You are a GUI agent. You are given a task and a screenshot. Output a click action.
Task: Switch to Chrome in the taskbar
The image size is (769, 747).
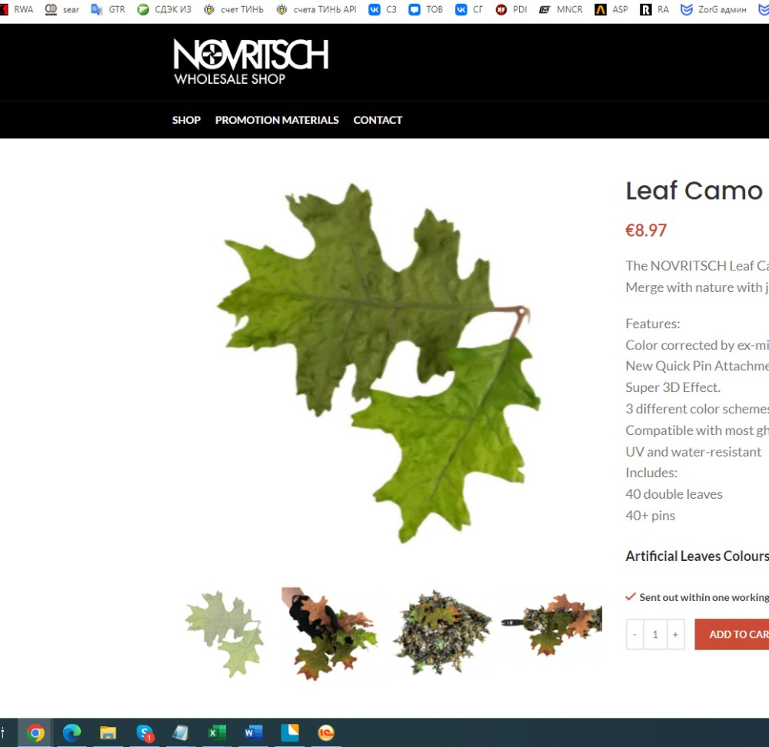tap(35, 733)
